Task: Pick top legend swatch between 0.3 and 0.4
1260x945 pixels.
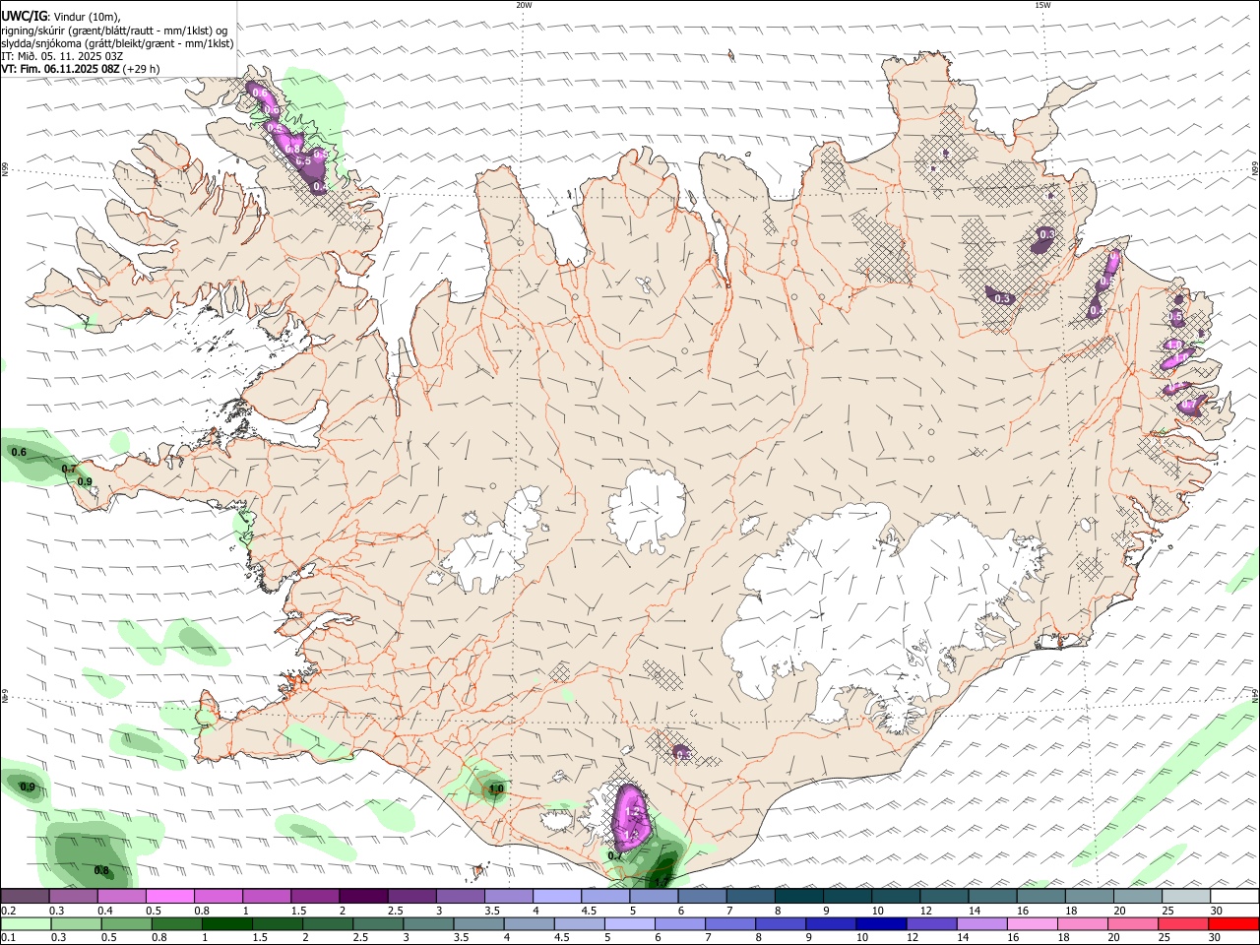Action: (73, 896)
